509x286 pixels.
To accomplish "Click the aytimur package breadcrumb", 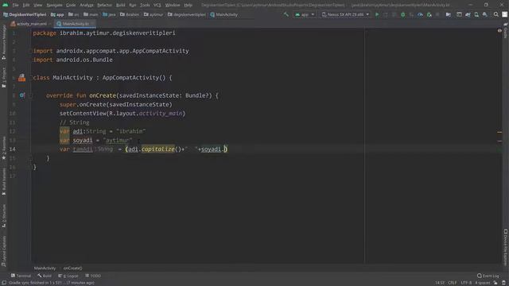I will [x=153, y=14].
